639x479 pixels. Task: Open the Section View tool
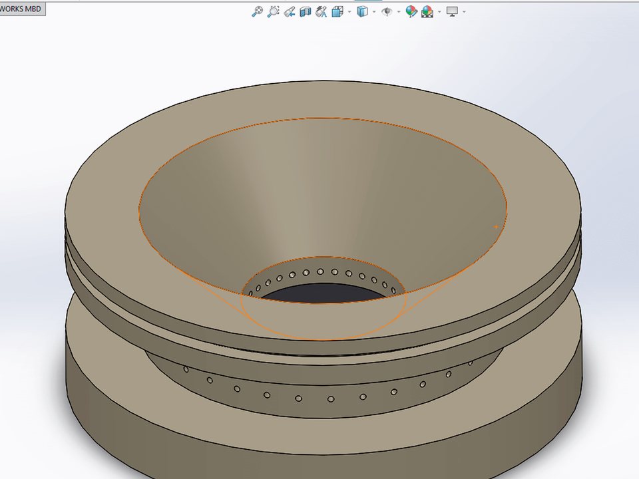point(306,11)
